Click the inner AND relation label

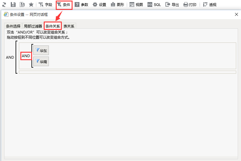[26, 56]
